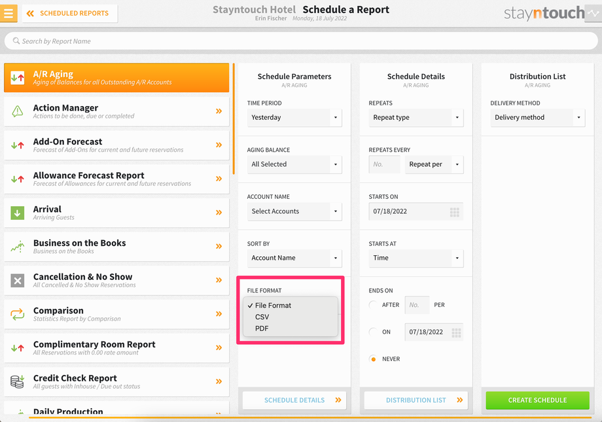Select the Ends On AFTER radio button
Viewport: 602px width, 422px height.
[x=373, y=305]
